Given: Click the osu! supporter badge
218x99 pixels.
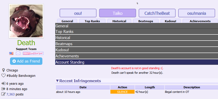Looking at the screenshot, I should 33,53.
